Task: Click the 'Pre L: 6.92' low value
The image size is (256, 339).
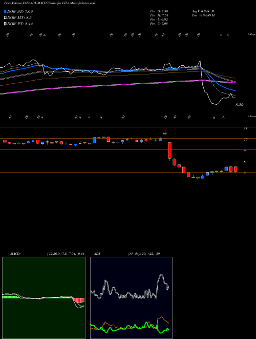Action: 159,20
